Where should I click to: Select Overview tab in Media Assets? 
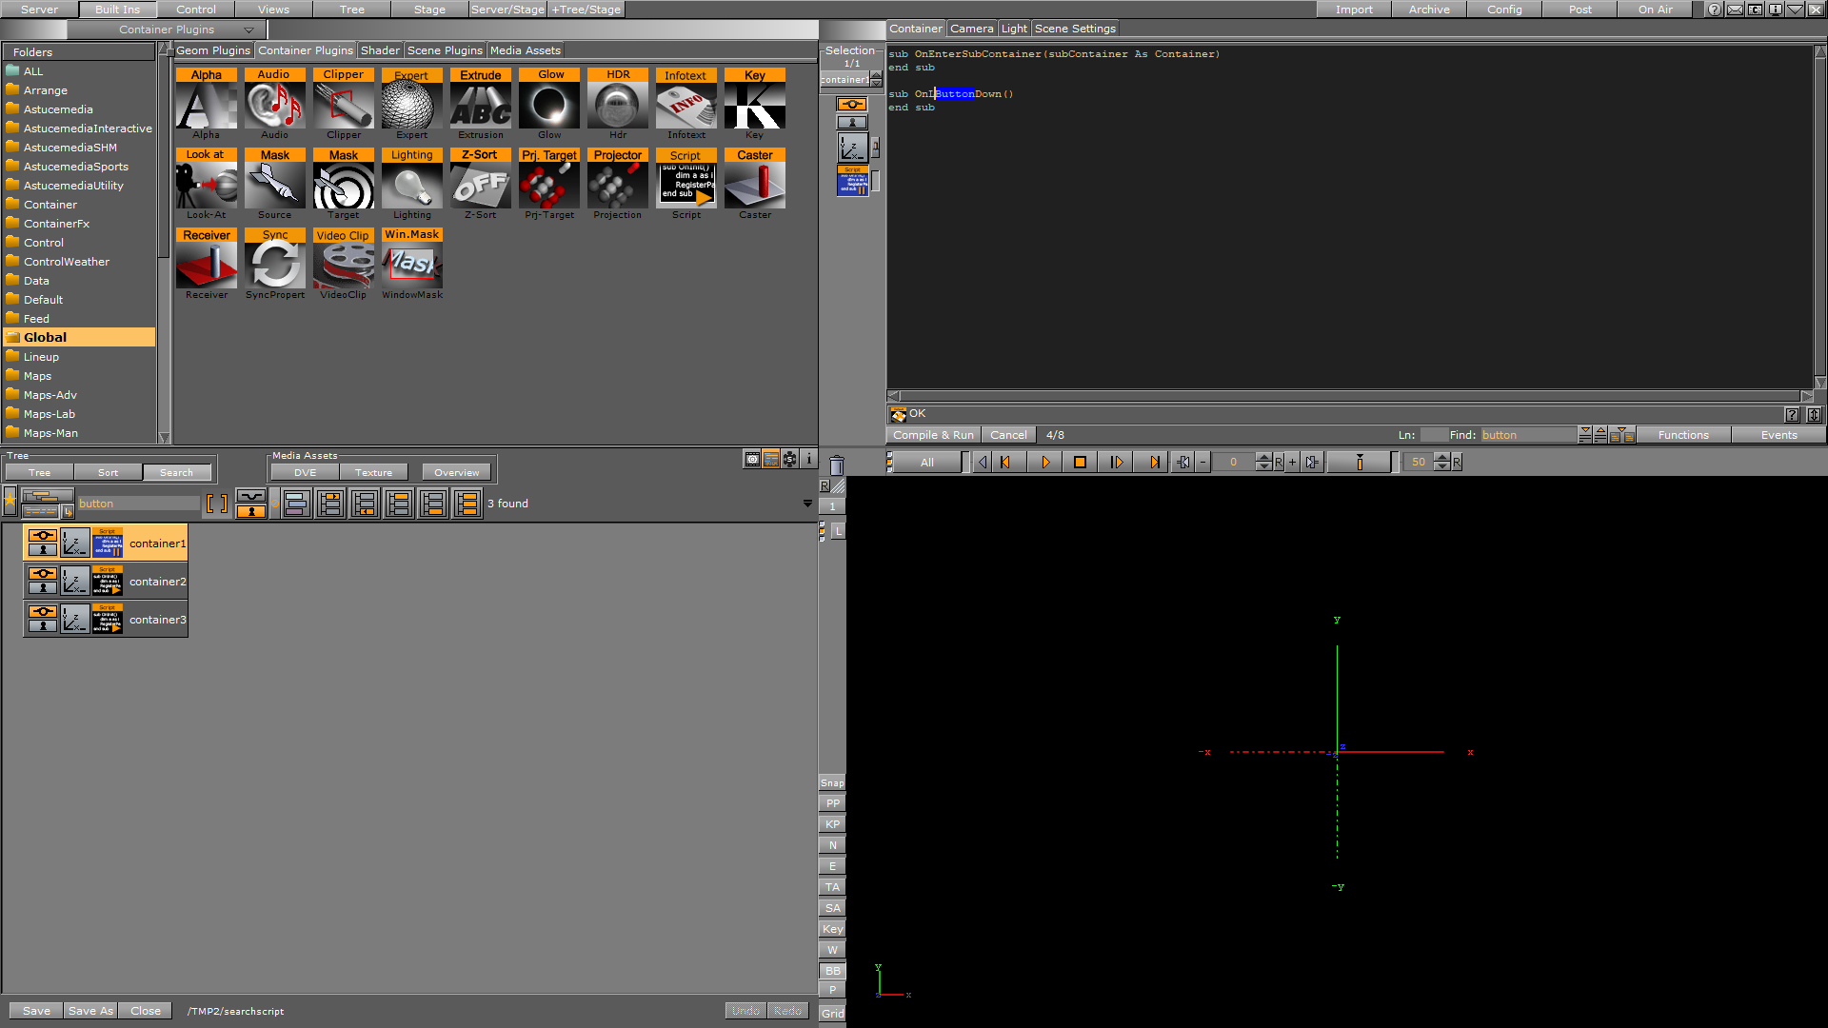coord(454,471)
